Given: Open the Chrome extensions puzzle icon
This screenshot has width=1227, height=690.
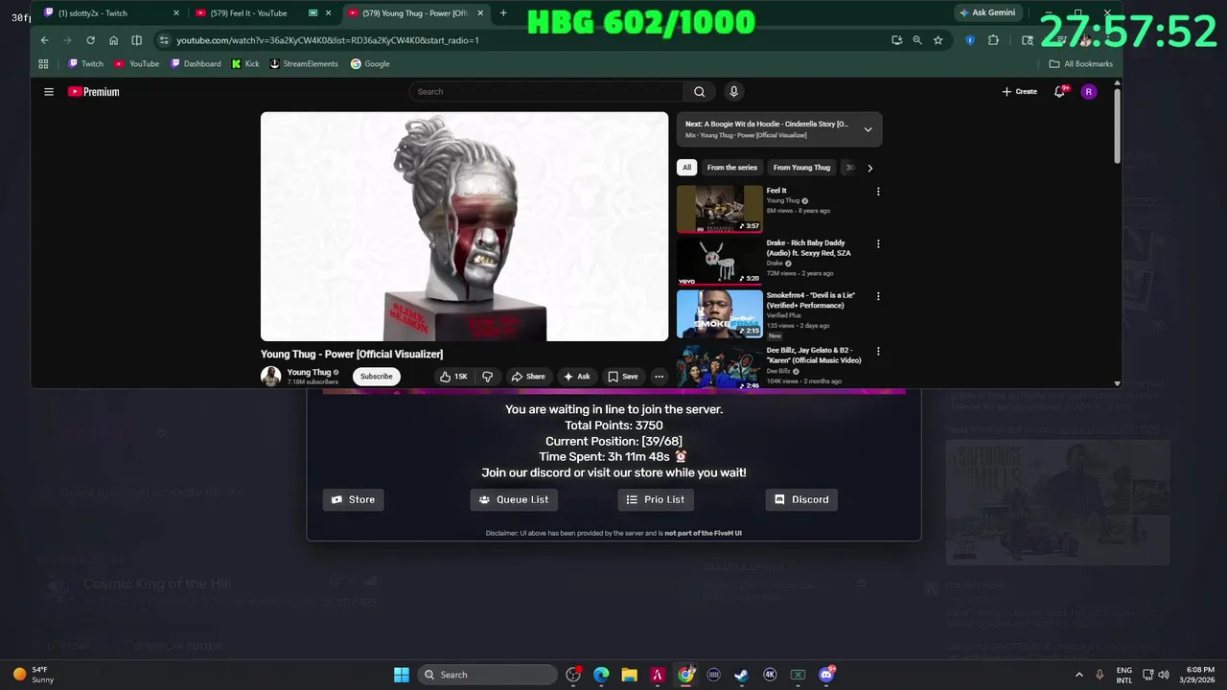Looking at the screenshot, I should point(993,40).
